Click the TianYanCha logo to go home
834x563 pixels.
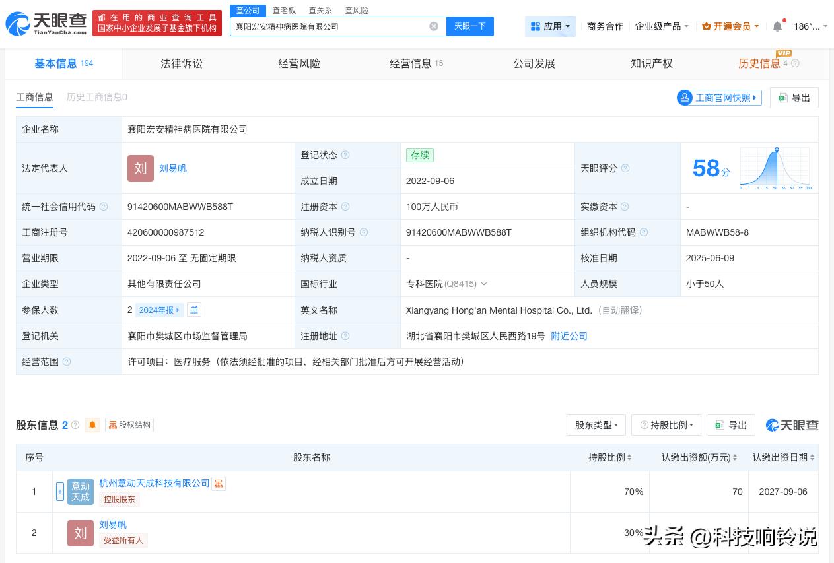pyautogui.click(x=46, y=24)
